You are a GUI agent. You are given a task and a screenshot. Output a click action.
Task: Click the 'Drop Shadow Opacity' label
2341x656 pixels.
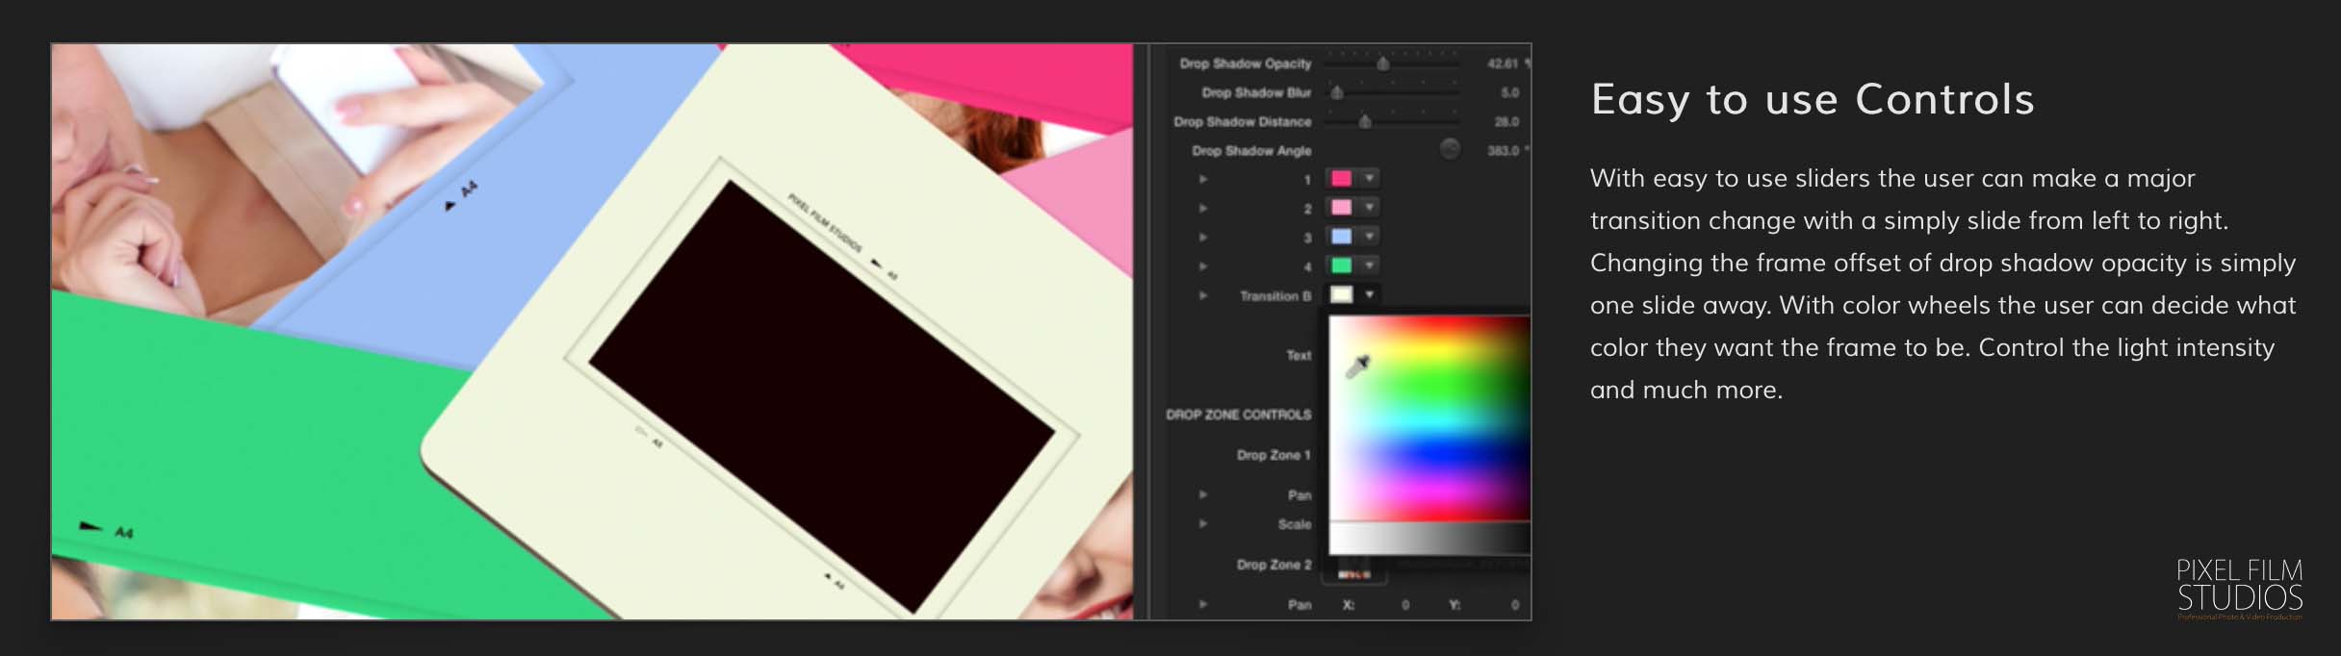point(1246,63)
